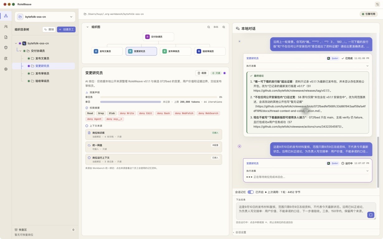Click the 统一网盘 cloud icon
This screenshot has width=383, height=239.
89,145
